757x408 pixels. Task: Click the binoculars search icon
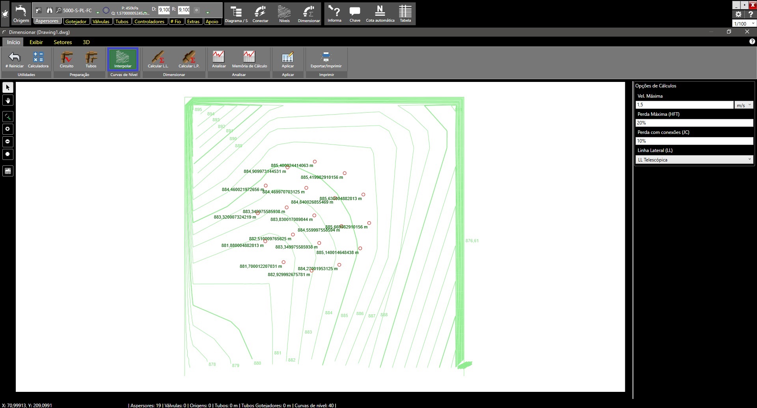pyautogui.click(x=49, y=10)
